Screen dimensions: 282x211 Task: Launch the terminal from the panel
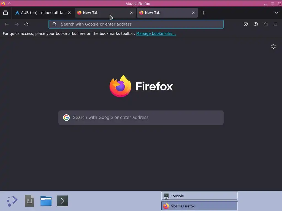click(63, 201)
